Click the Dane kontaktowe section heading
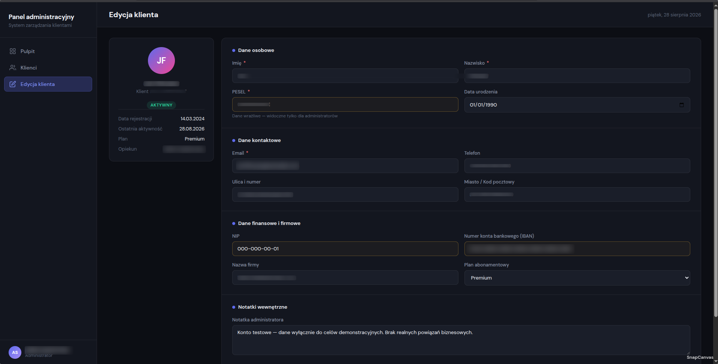 click(259, 141)
